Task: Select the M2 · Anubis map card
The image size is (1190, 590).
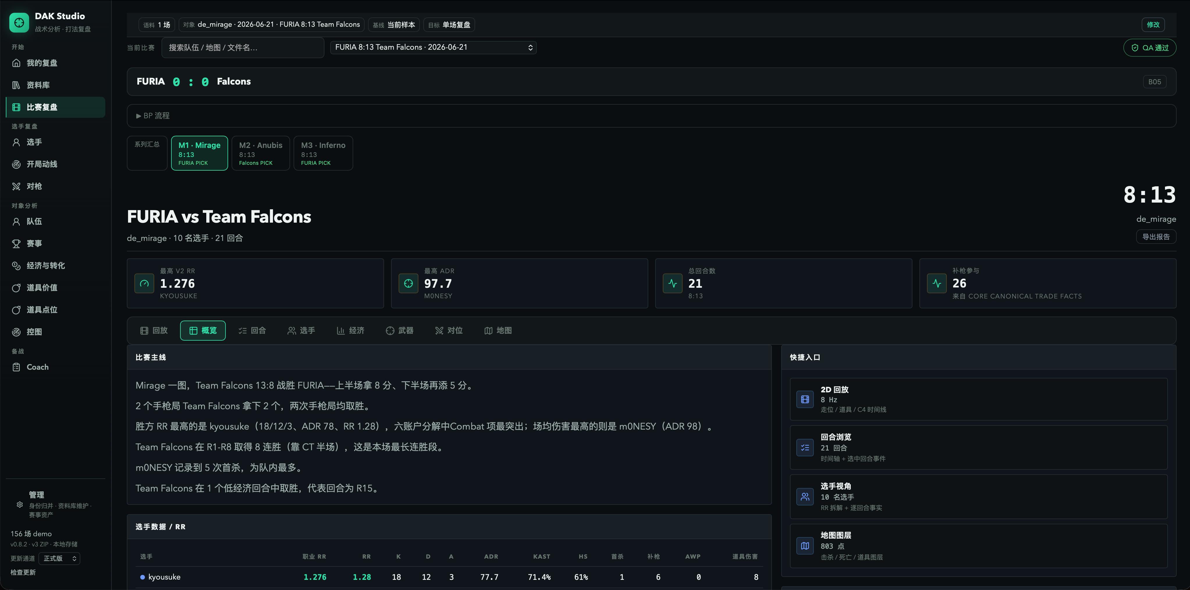Action: (x=260, y=153)
